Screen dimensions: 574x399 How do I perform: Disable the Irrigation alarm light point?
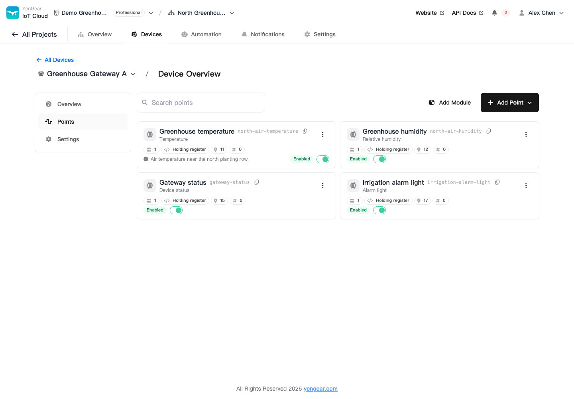(379, 210)
